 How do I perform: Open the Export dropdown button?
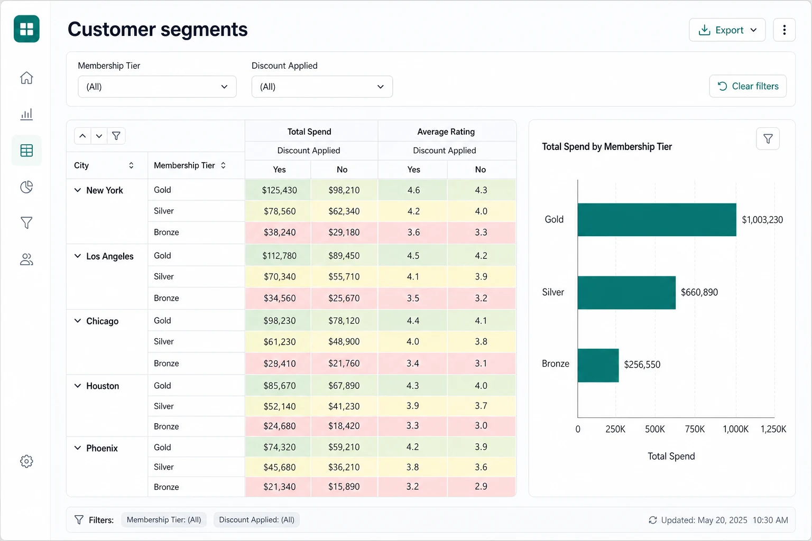[x=727, y=30]
